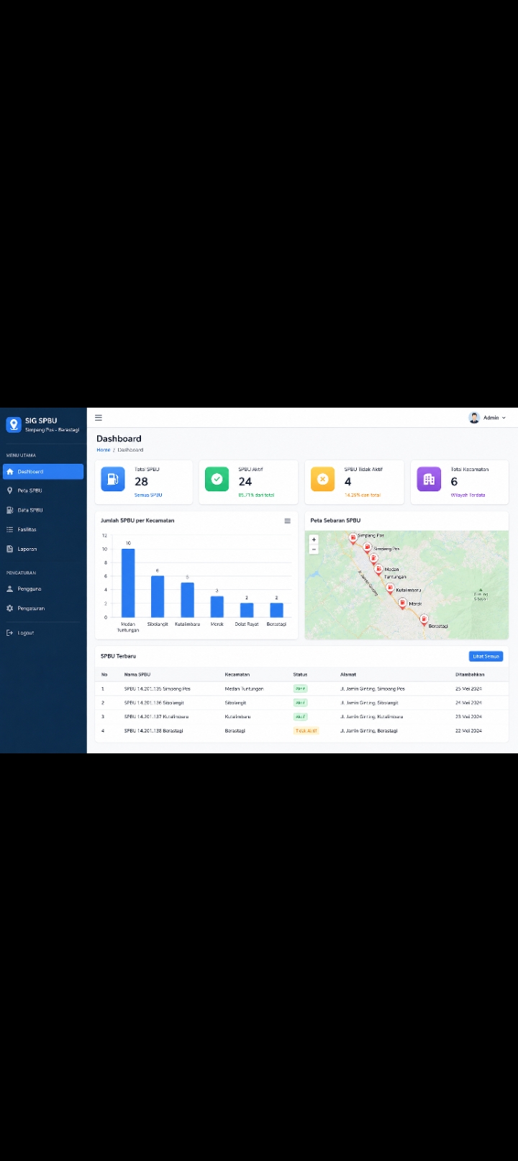Click the Home breadcrumb link
This screenshot has width=518, height=1161.
point(104,450)
